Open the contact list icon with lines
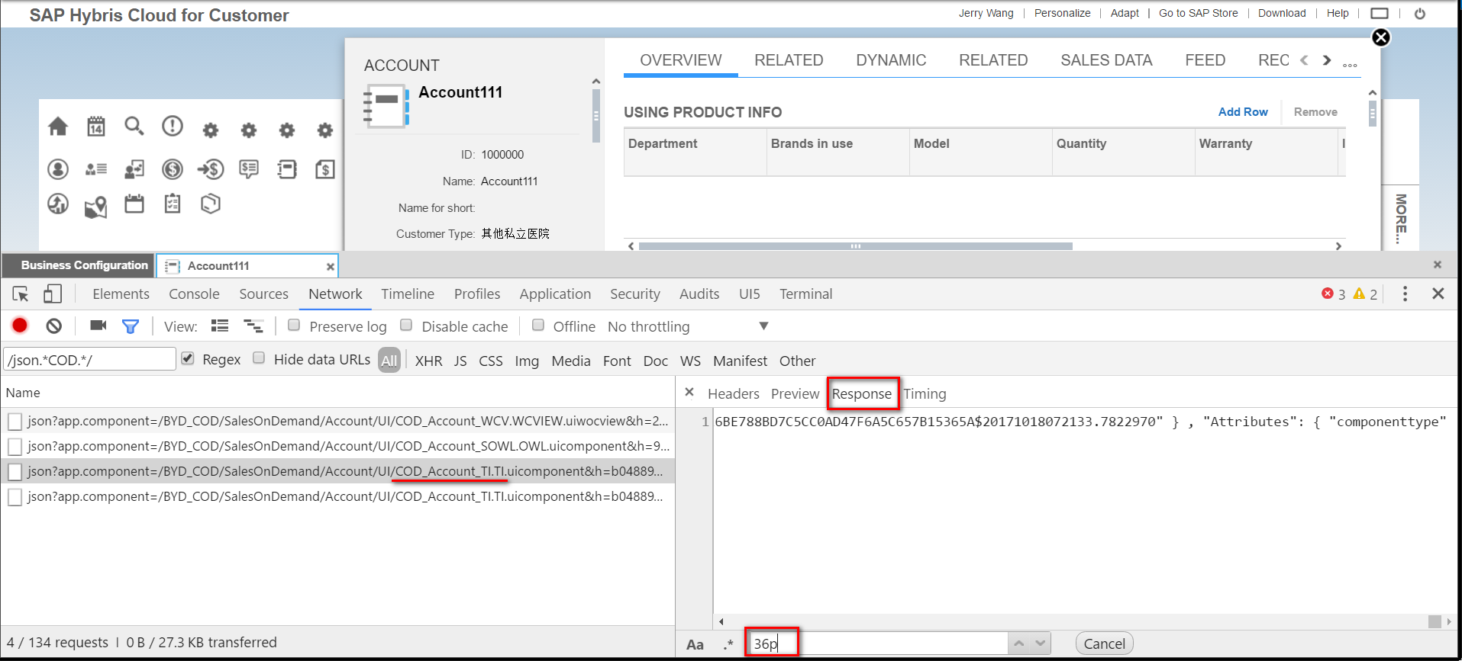This screenshot has height=661, width=1462. click(96, 169)
